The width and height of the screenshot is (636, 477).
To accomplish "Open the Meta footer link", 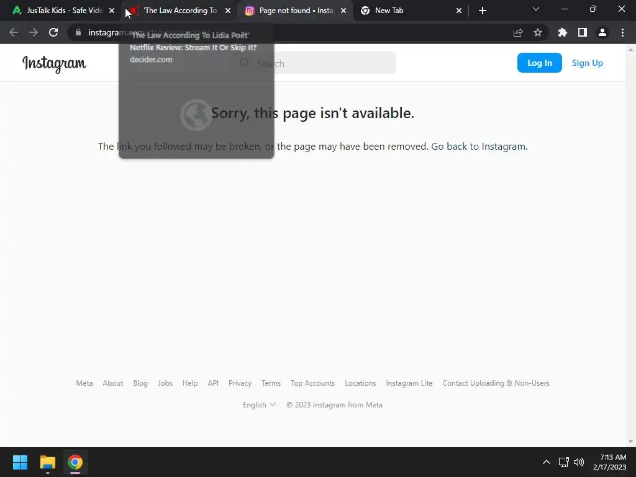I will (x=84, y=383).
